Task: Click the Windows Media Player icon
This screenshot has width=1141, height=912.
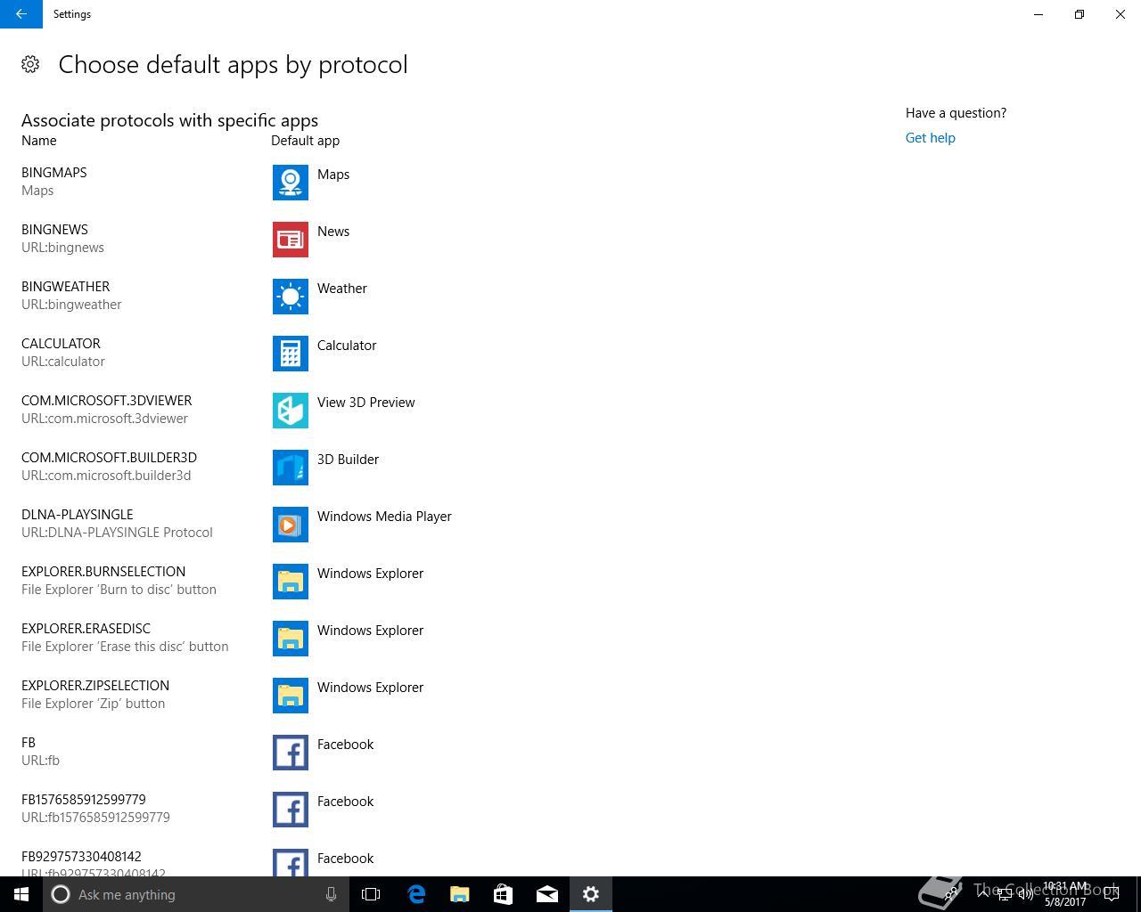Action: click(291, 525)
